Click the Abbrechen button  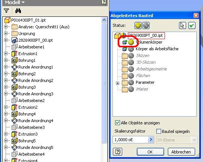click(181, 152)
